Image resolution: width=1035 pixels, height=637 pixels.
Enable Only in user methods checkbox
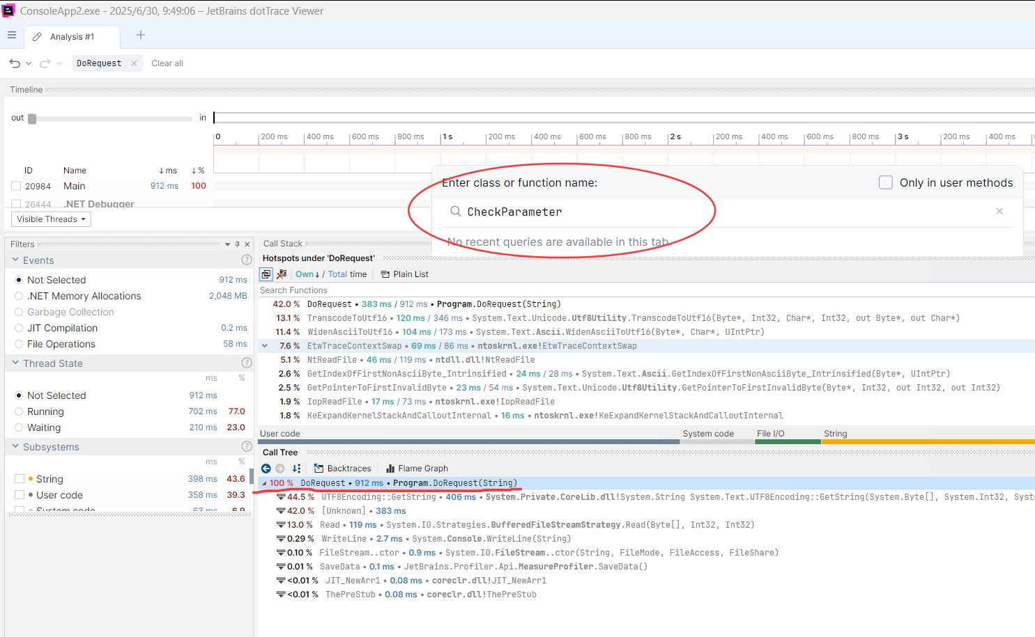886,182
